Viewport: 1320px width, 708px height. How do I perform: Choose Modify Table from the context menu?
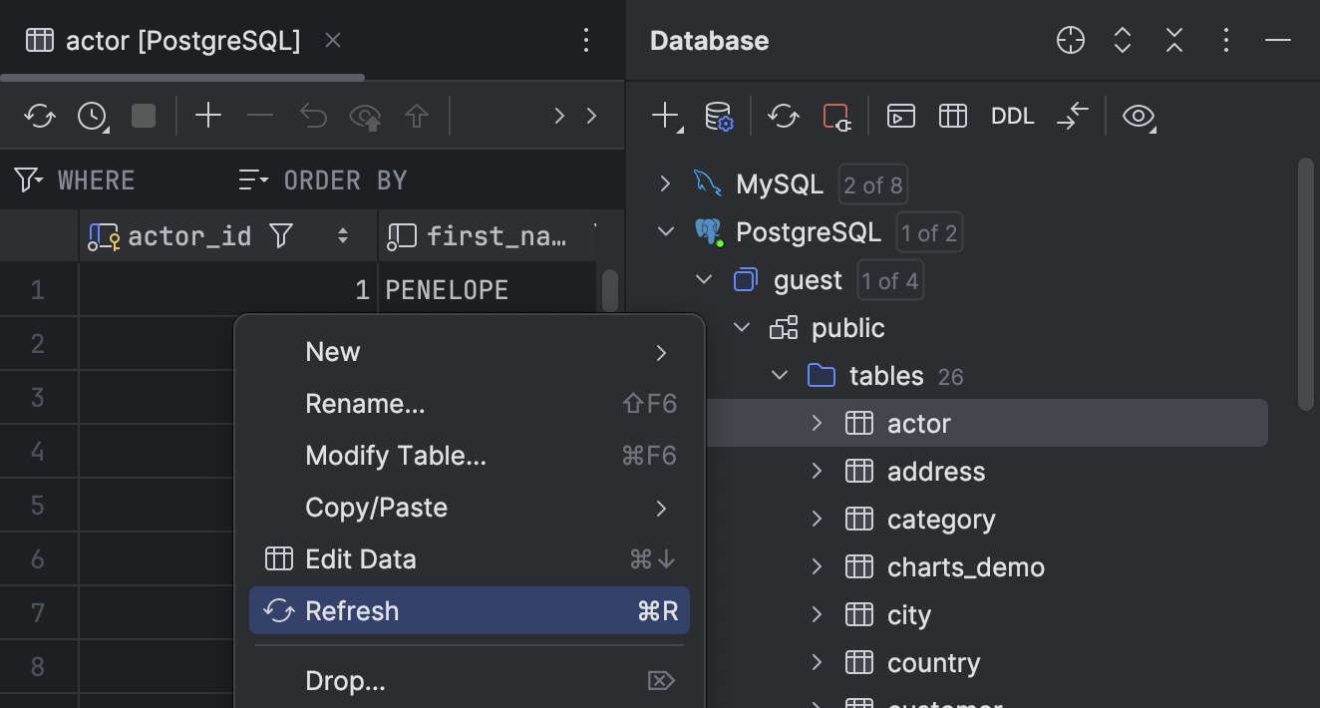click(395, 456)
